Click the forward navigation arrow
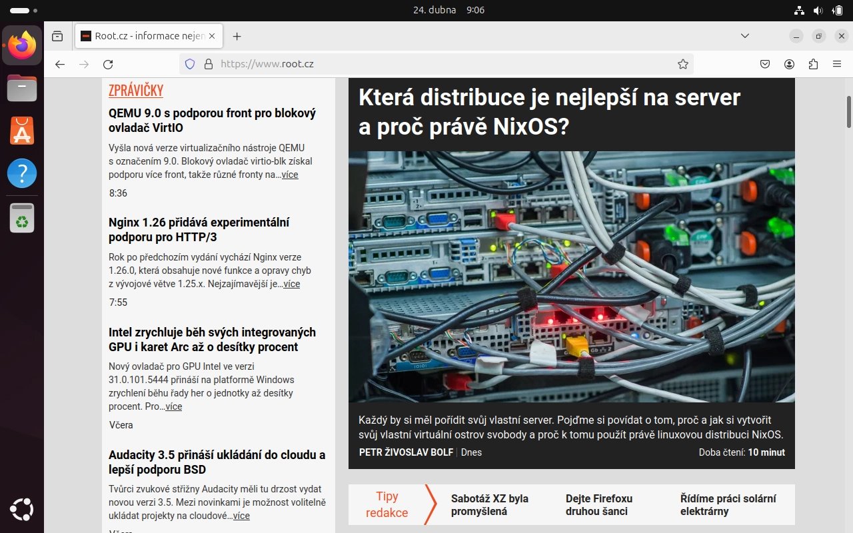This screenshot has height=533, width=853. click(84, 64)
